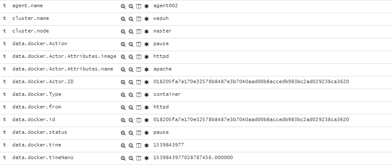This screenshot has height=165, width=392.
Task: Toggle data.docker.status column in table
Action: [x=139, y=133]
